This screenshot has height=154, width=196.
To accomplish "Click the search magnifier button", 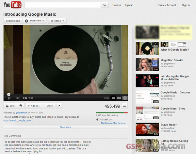I will 105,5.
